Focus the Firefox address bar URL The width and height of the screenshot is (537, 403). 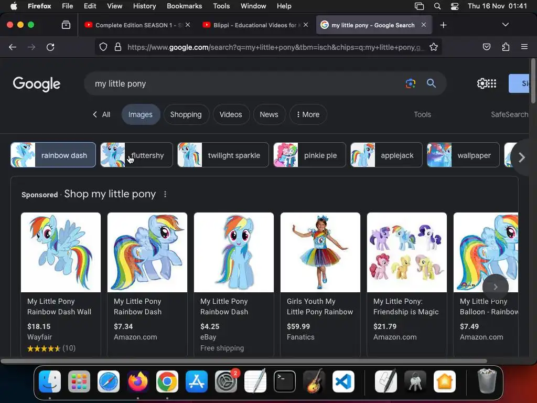pos(274,47)
